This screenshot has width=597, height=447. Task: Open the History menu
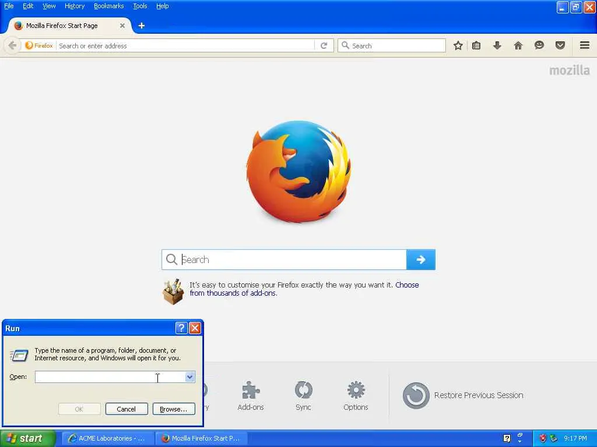75,6
